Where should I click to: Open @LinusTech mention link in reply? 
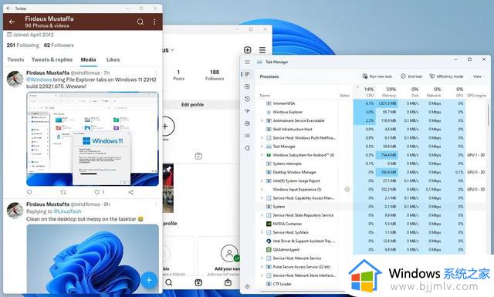pos(67,211)
